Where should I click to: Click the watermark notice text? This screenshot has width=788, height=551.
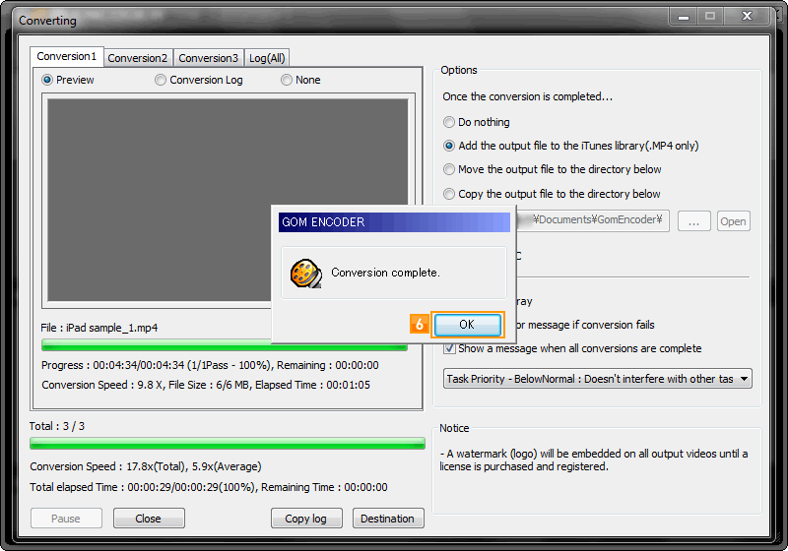pos(594,460)
